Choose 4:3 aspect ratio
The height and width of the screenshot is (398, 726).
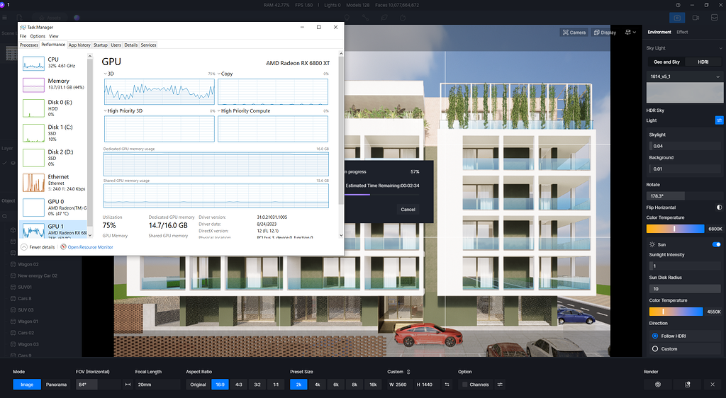[x=238, y=385]
